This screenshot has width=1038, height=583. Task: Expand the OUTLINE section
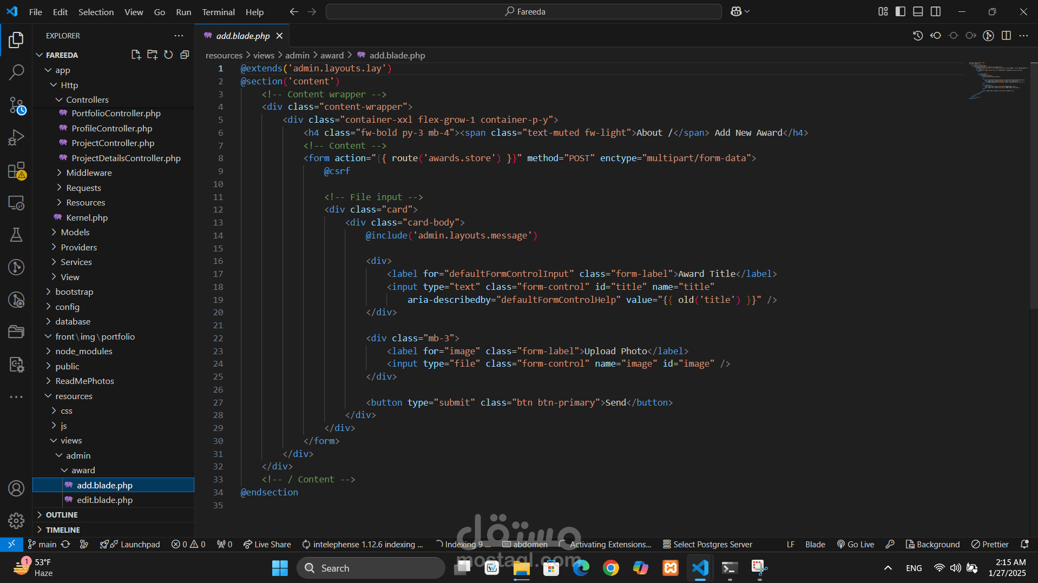click(x=62, y=515)
